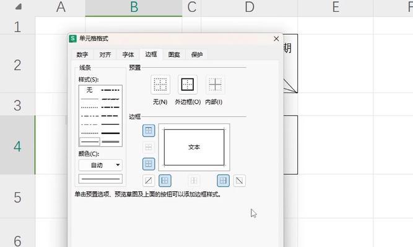413x247 pixels.
Task: Choose the medium dashed line style
Action: click(x=111, y=116)
